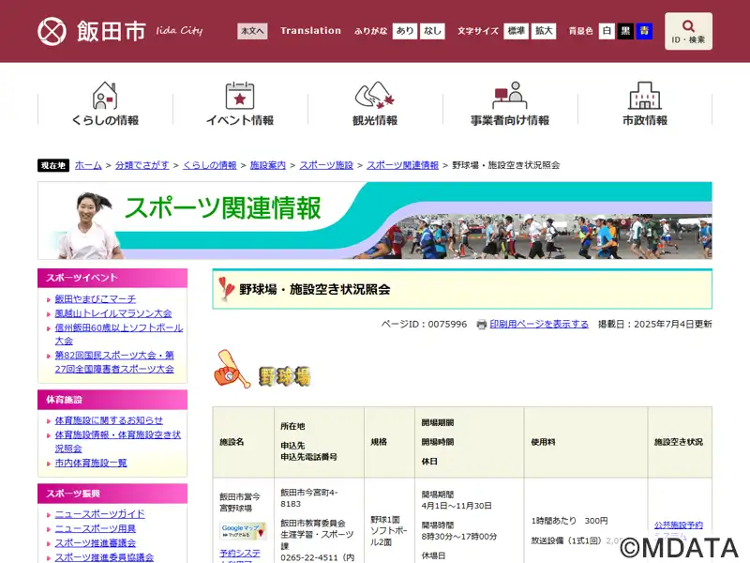750x563 pixels.
Task: Click the Google Map icon for 今宮野球場
Action: [x=243, y=532]
